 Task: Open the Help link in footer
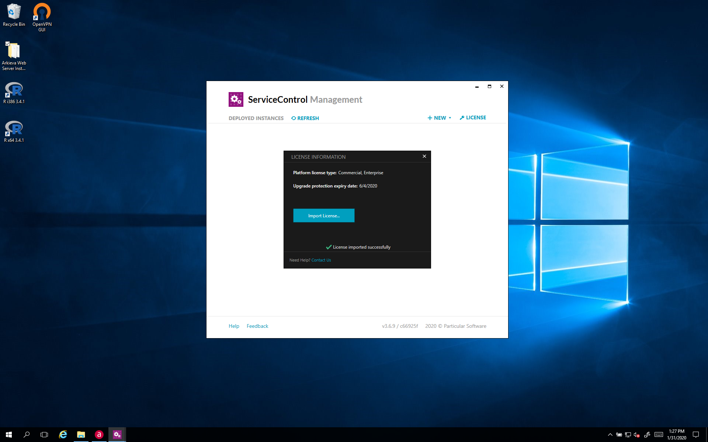tap(234, 326)
